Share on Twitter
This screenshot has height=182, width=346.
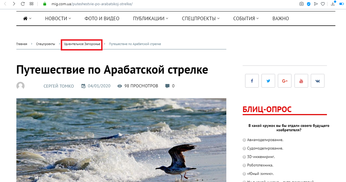268,81
